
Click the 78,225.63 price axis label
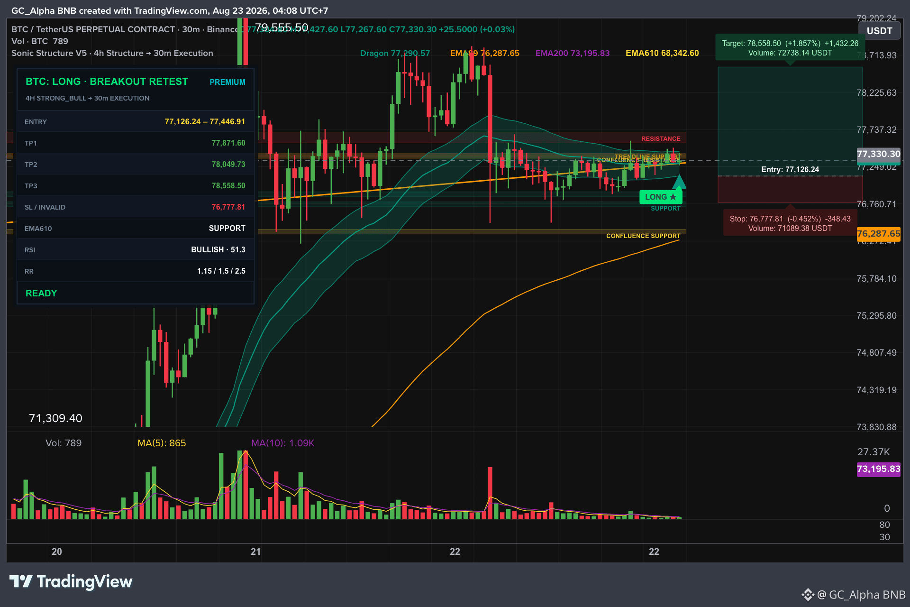click(876, 93)
